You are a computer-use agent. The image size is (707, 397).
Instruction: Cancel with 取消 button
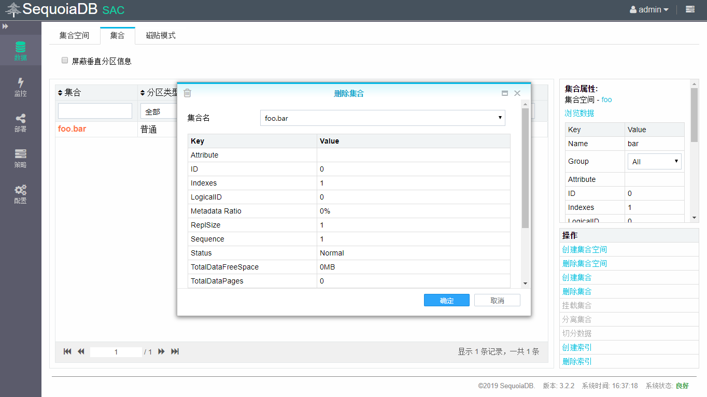(x=497, y=301)
